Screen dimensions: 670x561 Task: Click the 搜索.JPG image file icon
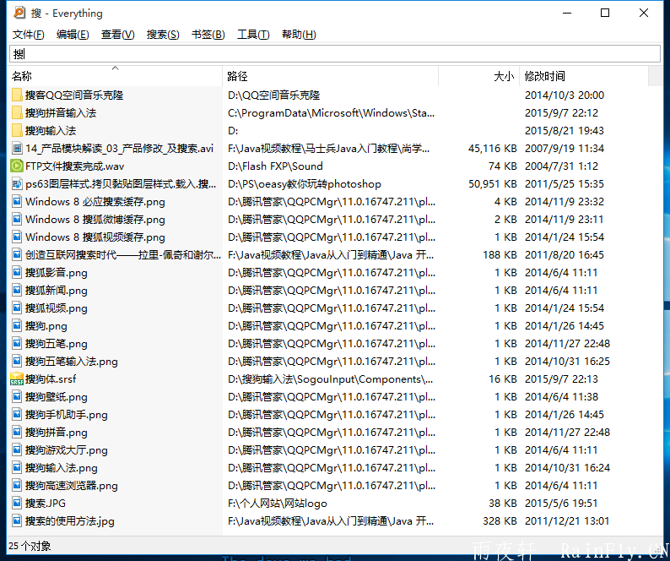17,504
